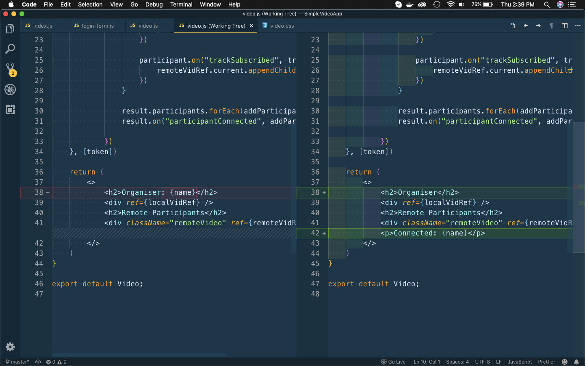585x366 pixels.
Task: Click Prettier in status bar
Action: 546,362
